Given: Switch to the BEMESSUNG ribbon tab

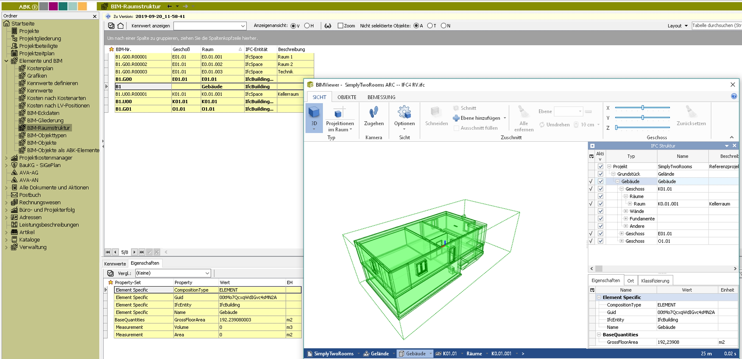Looking at the screenshot, I should click(x=381, y=97).
